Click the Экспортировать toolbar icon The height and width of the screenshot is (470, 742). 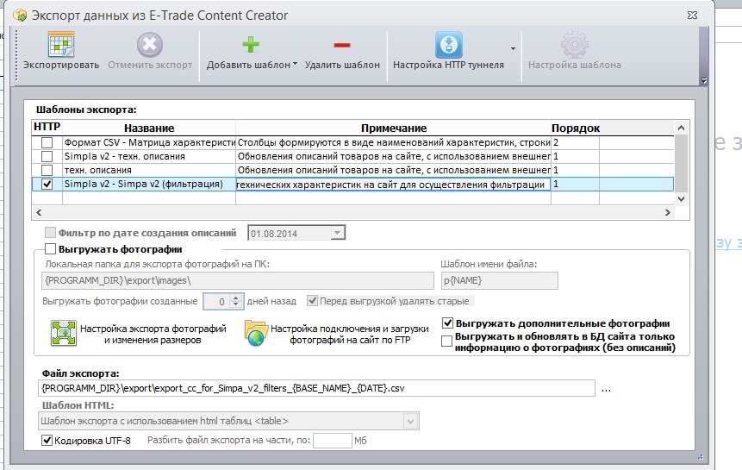tap(61, 45)
